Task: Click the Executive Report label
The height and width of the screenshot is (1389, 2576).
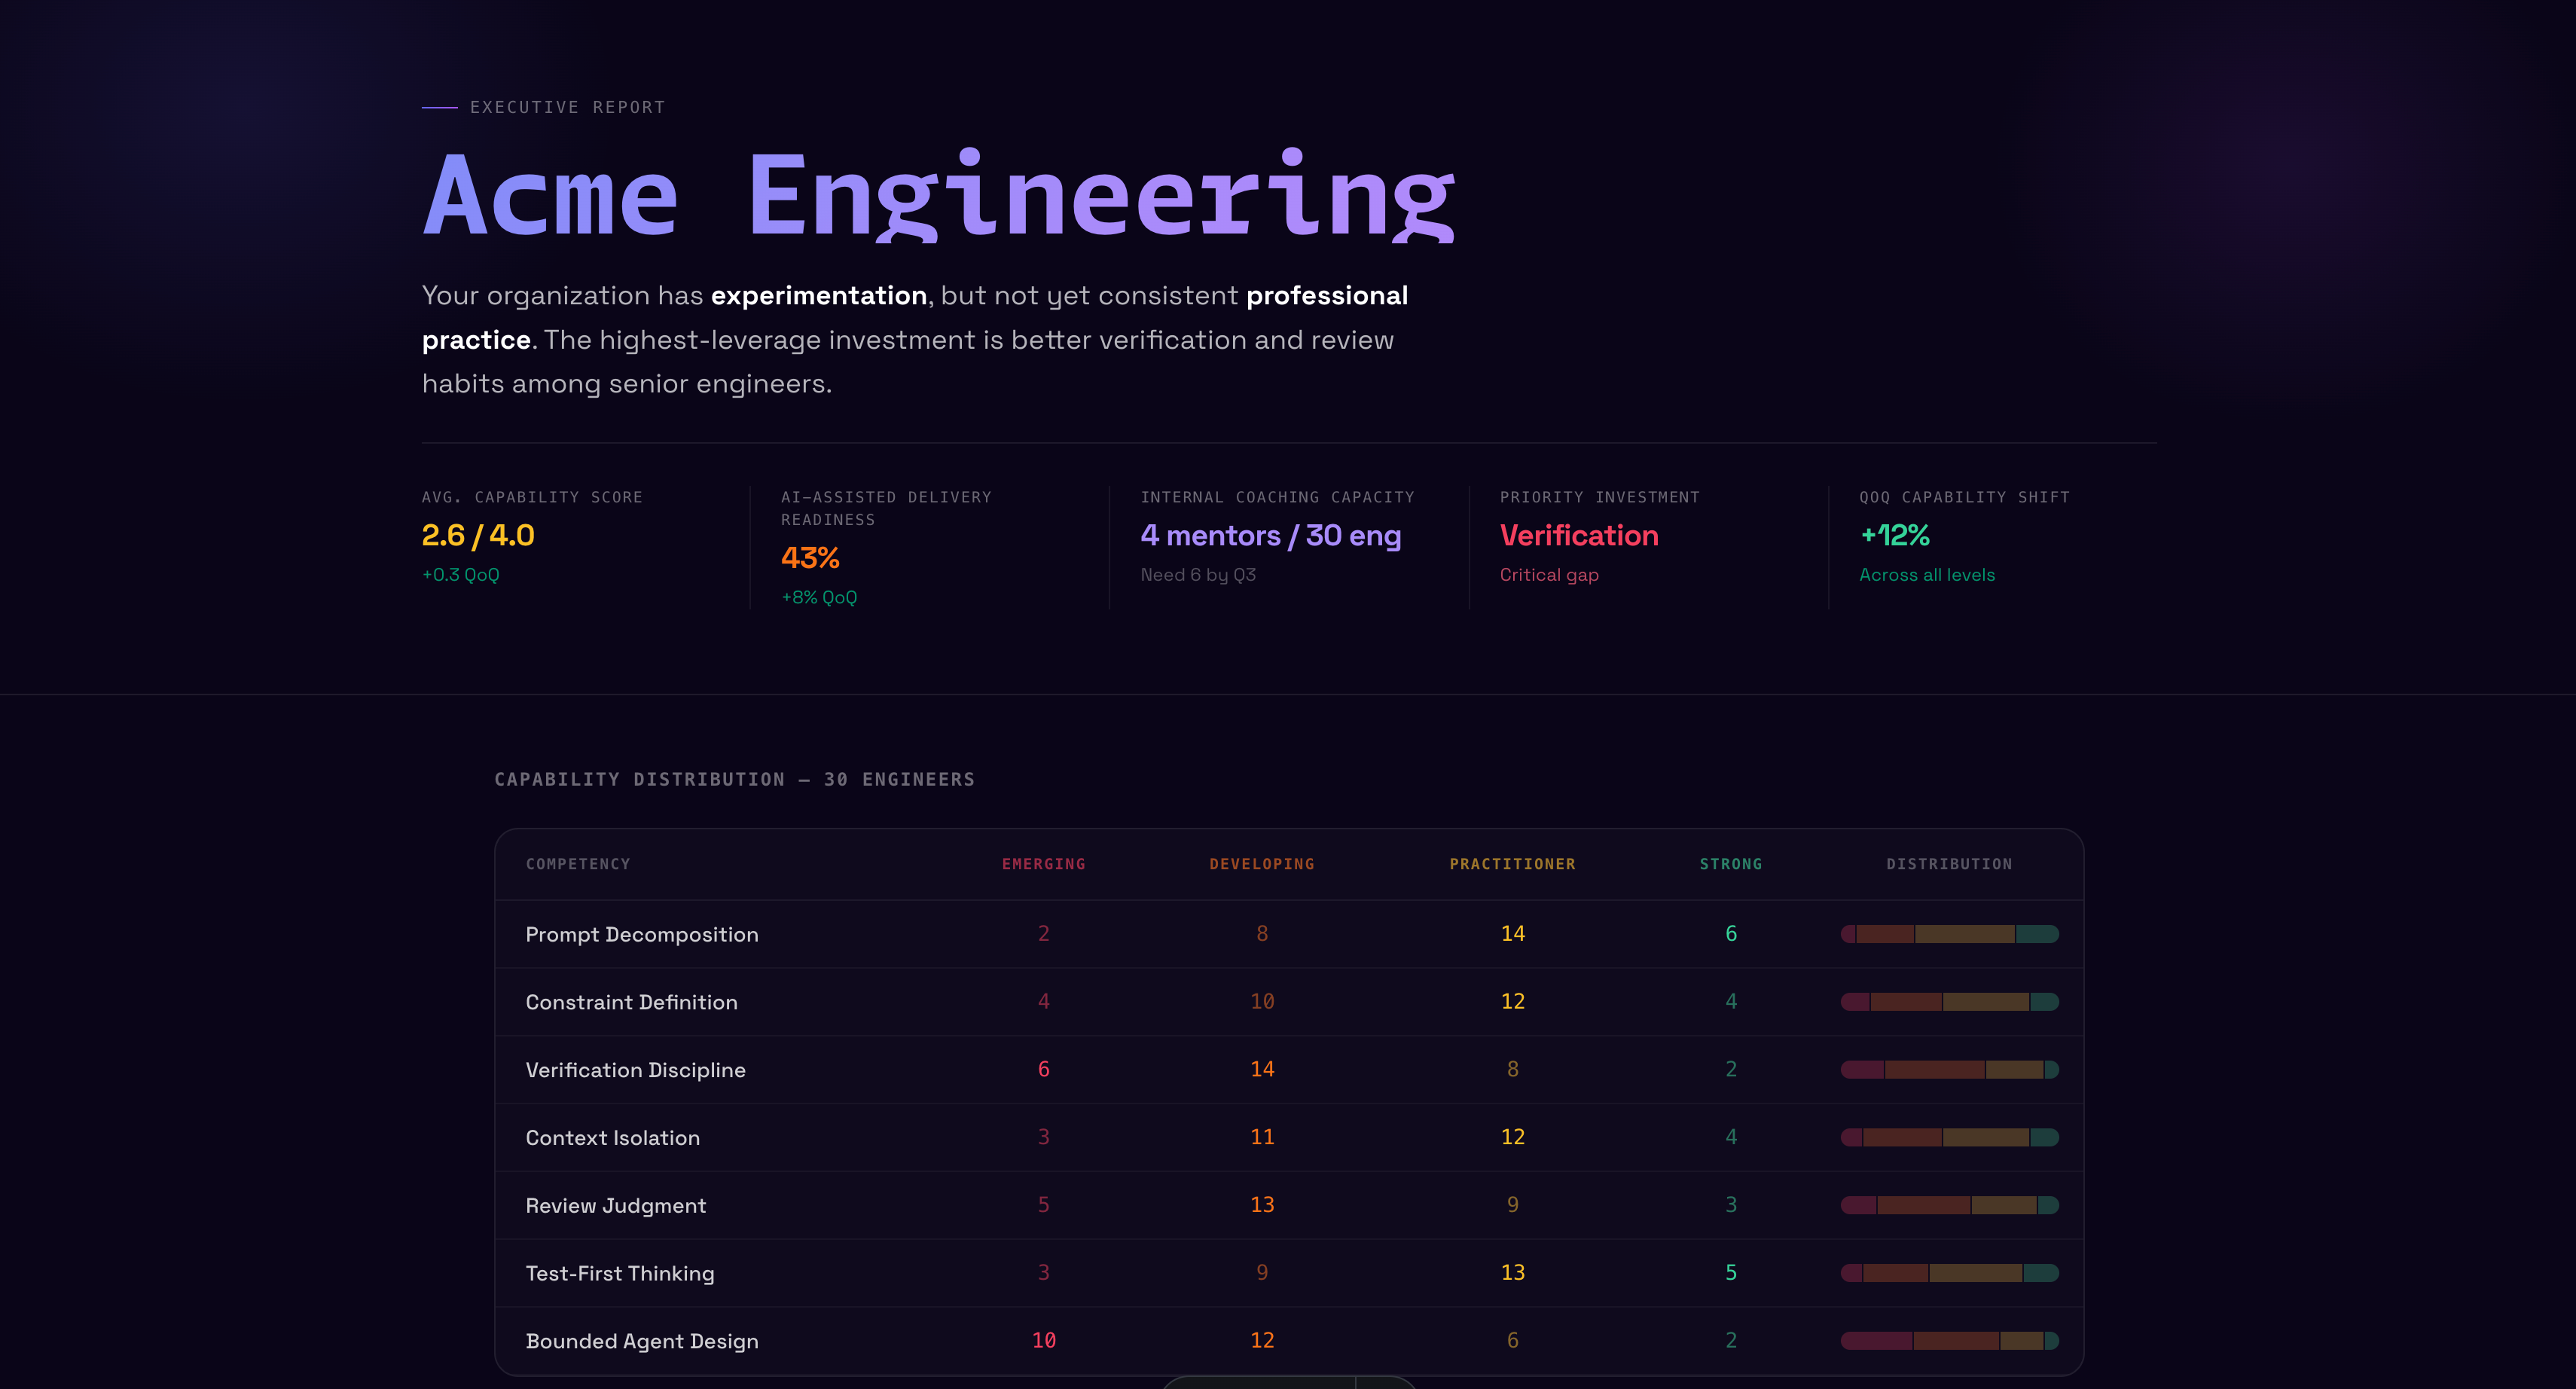Action: click(x=567, y=107)
